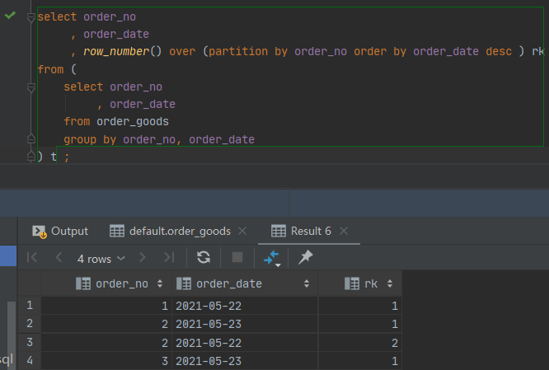Viewport: 549px width, 370px height.
Task: Click order_date cell 2021-05-22 in row 1
Action: tap(245, 306)
